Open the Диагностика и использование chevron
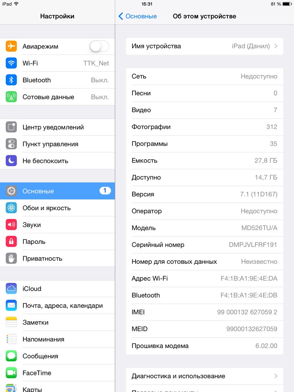Screen dimensions: 294x392 (x=276, y=376)
